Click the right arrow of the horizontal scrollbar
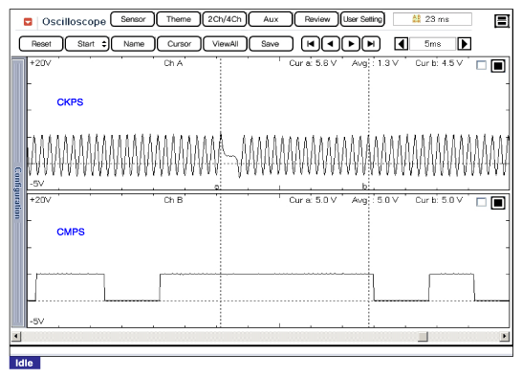 505,336
